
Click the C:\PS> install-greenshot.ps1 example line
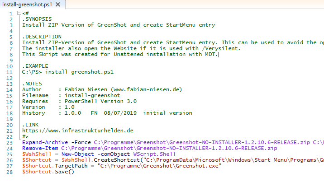[x=68, y=72]
